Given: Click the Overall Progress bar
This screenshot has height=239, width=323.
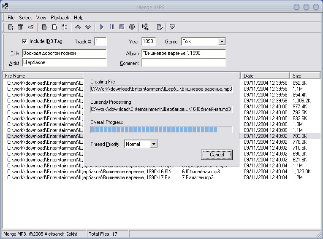Looking at the screenshot, I should [x=161, y=130].
